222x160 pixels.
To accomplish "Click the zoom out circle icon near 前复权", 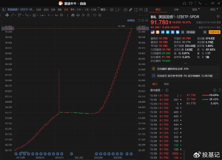I will [x=143, y=21].
